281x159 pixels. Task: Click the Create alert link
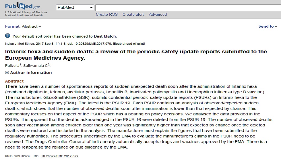point(133,15)
